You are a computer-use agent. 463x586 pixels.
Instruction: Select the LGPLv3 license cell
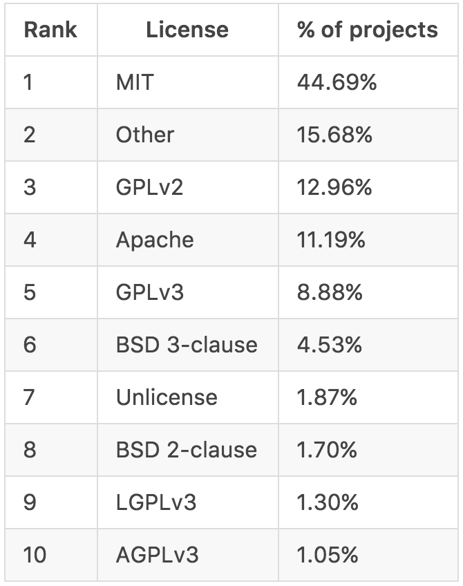click(156, 502)
